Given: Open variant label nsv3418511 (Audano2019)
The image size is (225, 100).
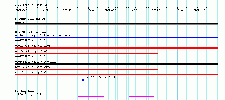Looking at the screenshot, I should click(x=99, y=77).
